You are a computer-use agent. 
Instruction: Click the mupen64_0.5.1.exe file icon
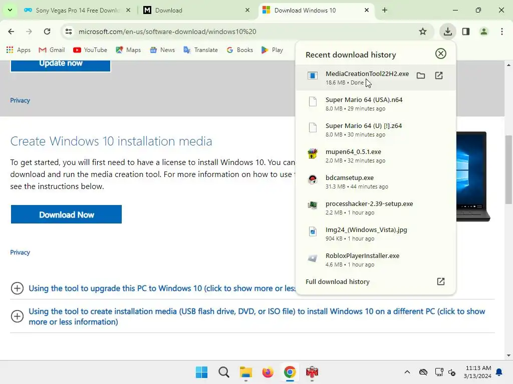[313, 153]
